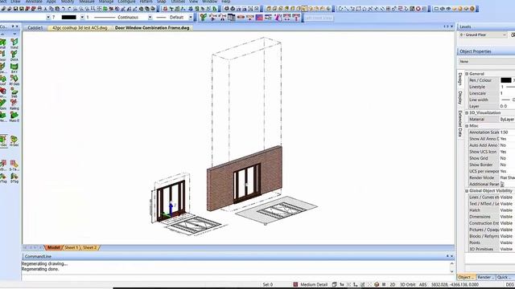Collapse the General properties group
This screenshot has height=289, width=515.
pos(467,74)
